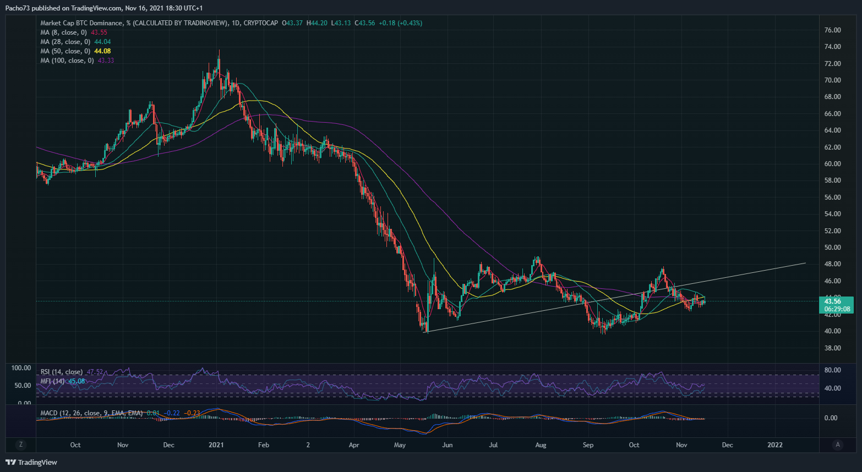Click the Z timezone icon at chart corner

point(21,444)
